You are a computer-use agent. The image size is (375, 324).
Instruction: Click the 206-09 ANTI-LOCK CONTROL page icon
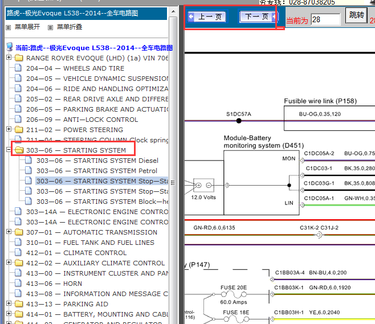click(x=18, y=119)
